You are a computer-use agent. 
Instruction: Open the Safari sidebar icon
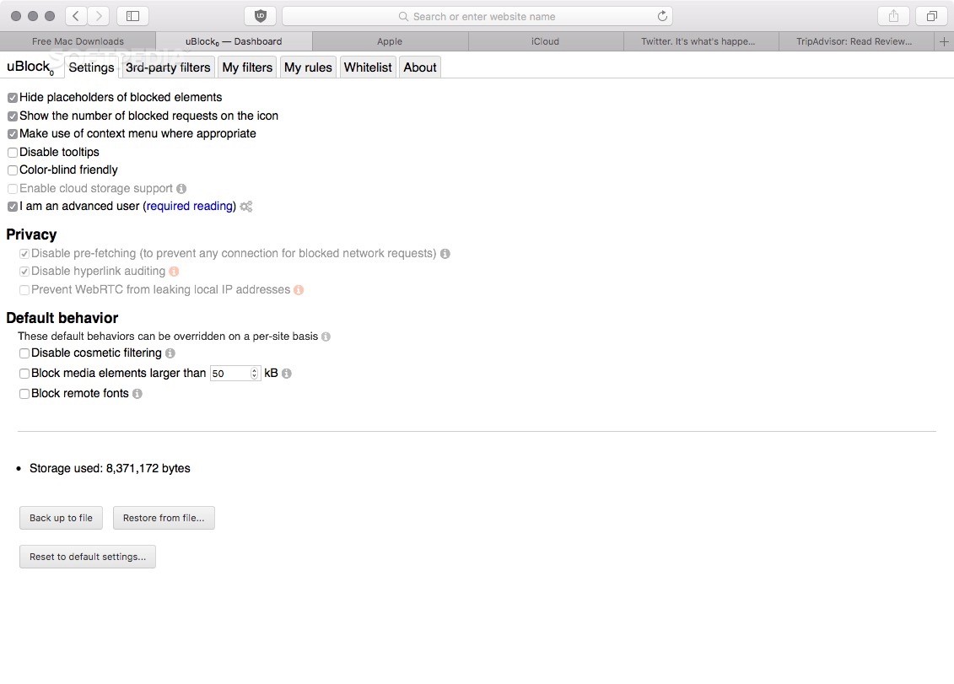tap(132, 15)
